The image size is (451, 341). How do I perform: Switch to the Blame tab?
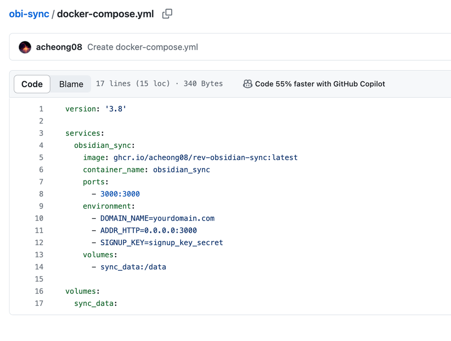(x=71, y=84)
